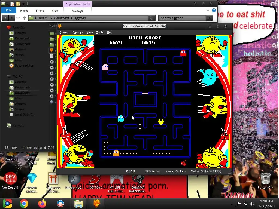Screen dimensions: 279x209
Task: Expand the arrow before This PC in breadcrumb
Action: tap(36, 18)
